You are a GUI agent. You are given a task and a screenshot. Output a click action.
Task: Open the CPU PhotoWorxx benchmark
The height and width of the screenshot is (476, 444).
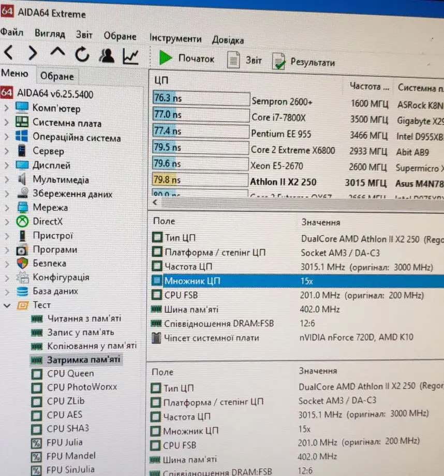(x=75, y=388)
